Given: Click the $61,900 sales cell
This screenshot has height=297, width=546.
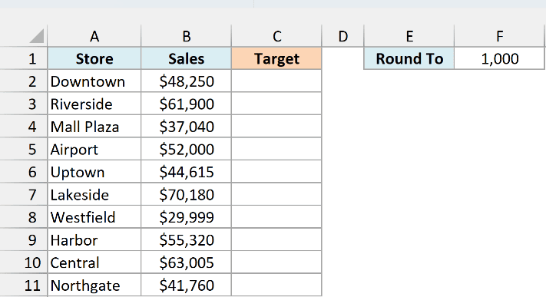Looking at the screenshot, I should 187,104.
